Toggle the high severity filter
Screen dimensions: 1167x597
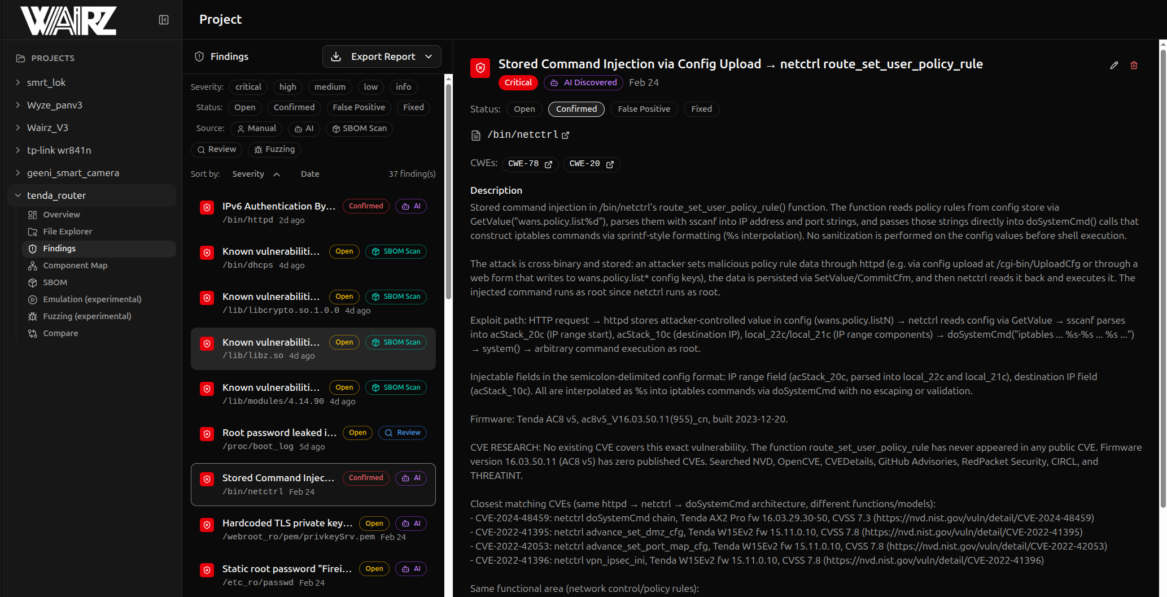tap(288, 87)
